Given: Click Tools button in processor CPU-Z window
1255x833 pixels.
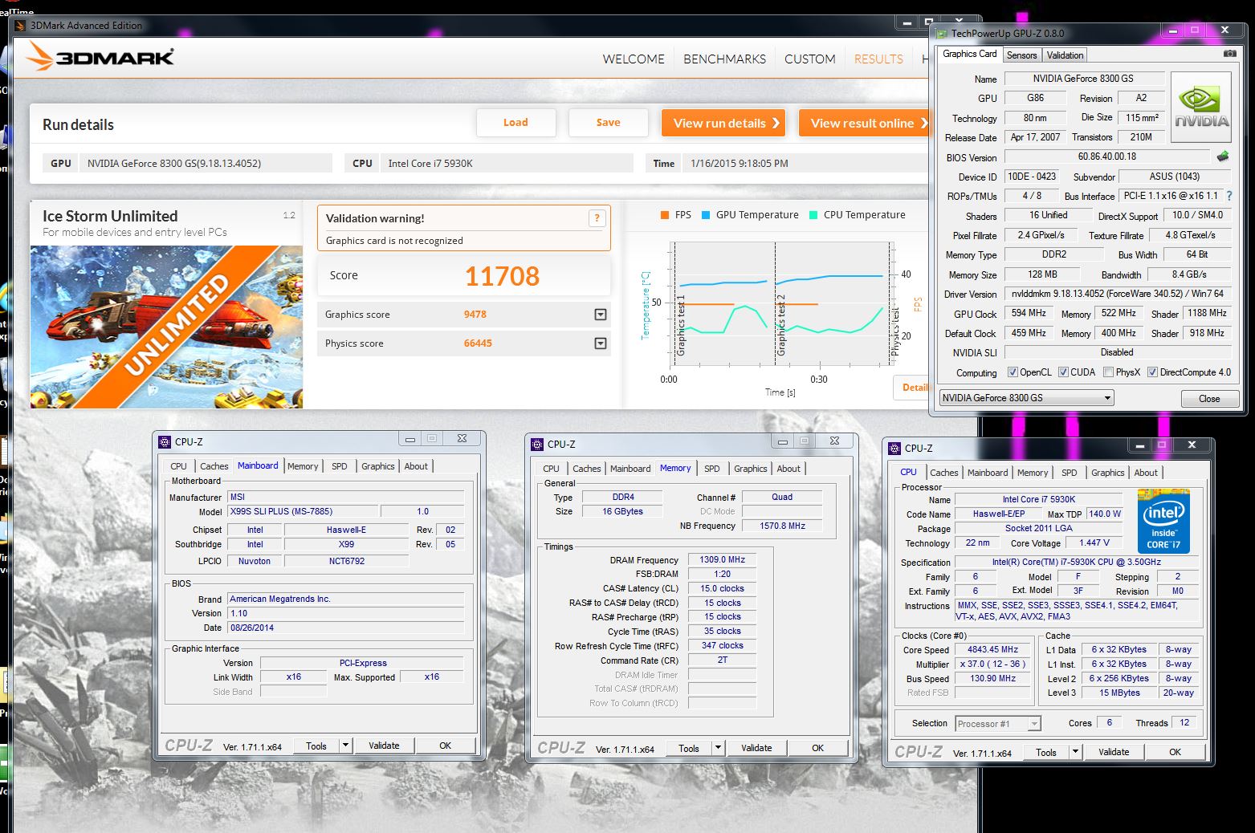Looking at the screenshot, I should click(1045, 752).
